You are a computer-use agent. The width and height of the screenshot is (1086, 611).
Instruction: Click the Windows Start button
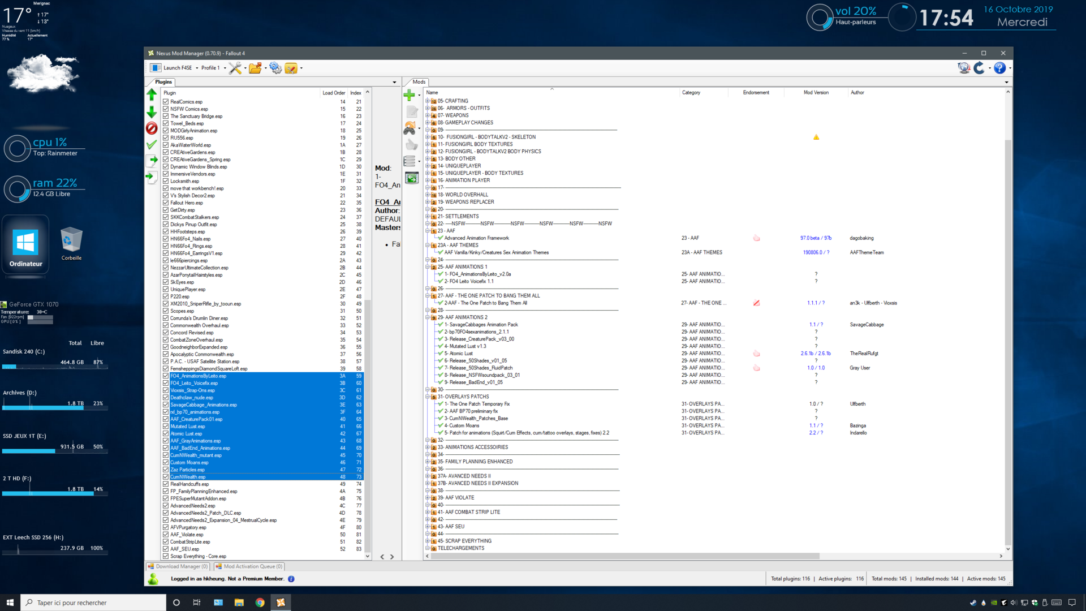pyautogui.click(x=10, y=603)
